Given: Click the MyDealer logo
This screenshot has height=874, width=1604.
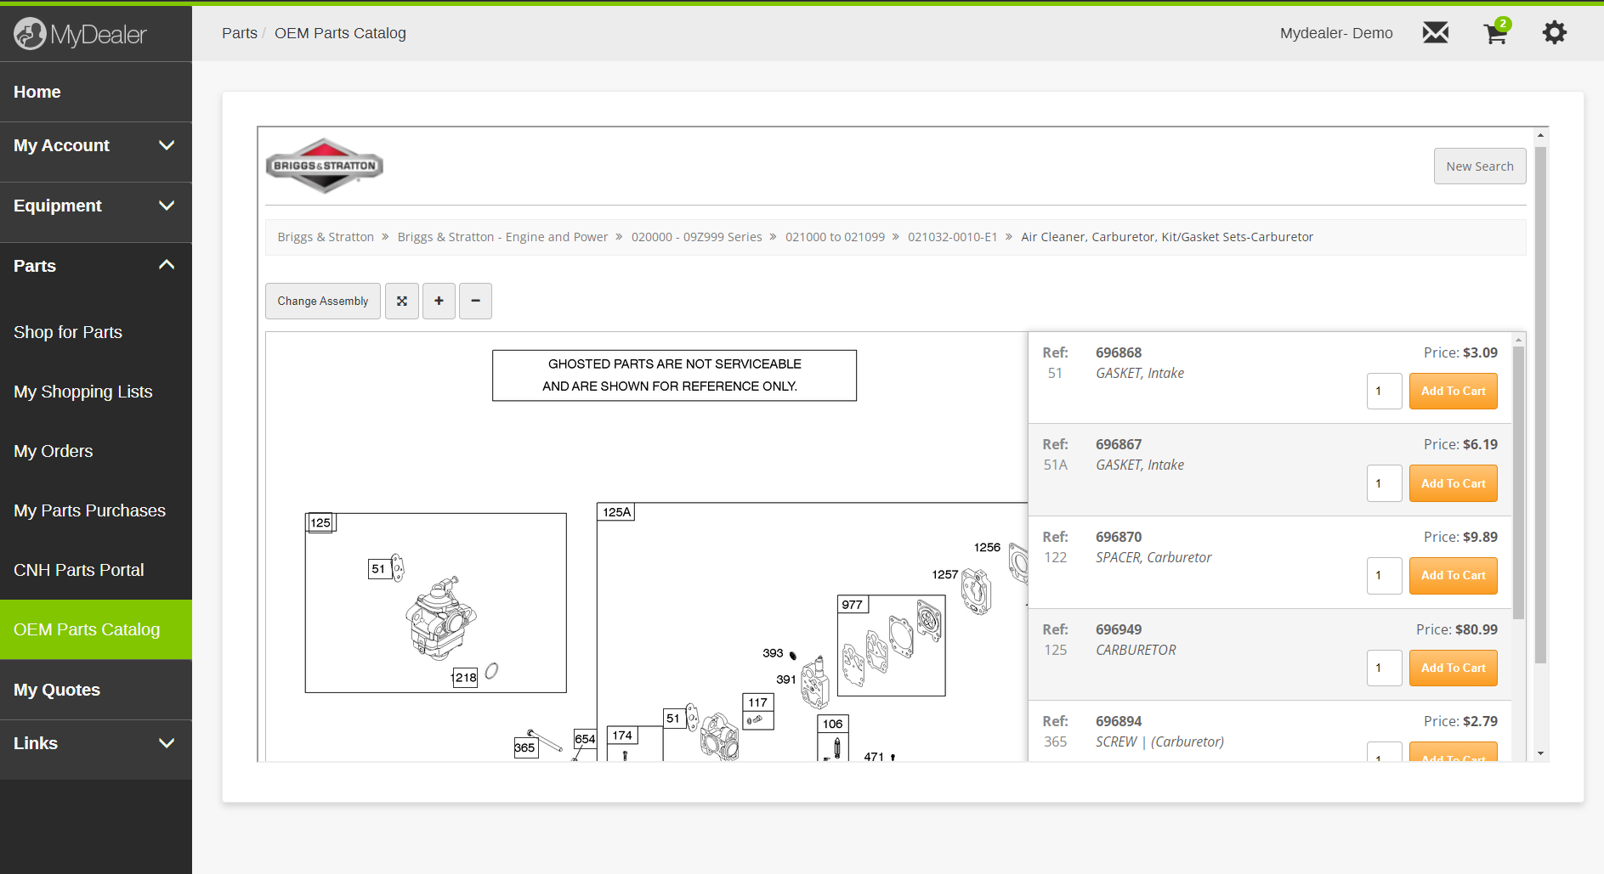Looking at the screenshot, I should click(x=81, y=34).
